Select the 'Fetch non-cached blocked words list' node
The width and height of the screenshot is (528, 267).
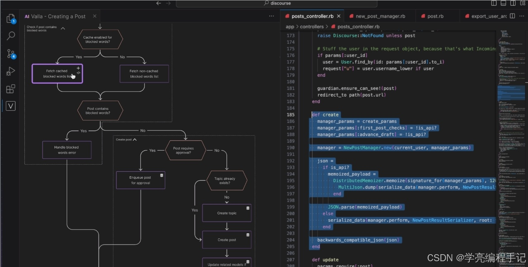[x=144, y=73]
